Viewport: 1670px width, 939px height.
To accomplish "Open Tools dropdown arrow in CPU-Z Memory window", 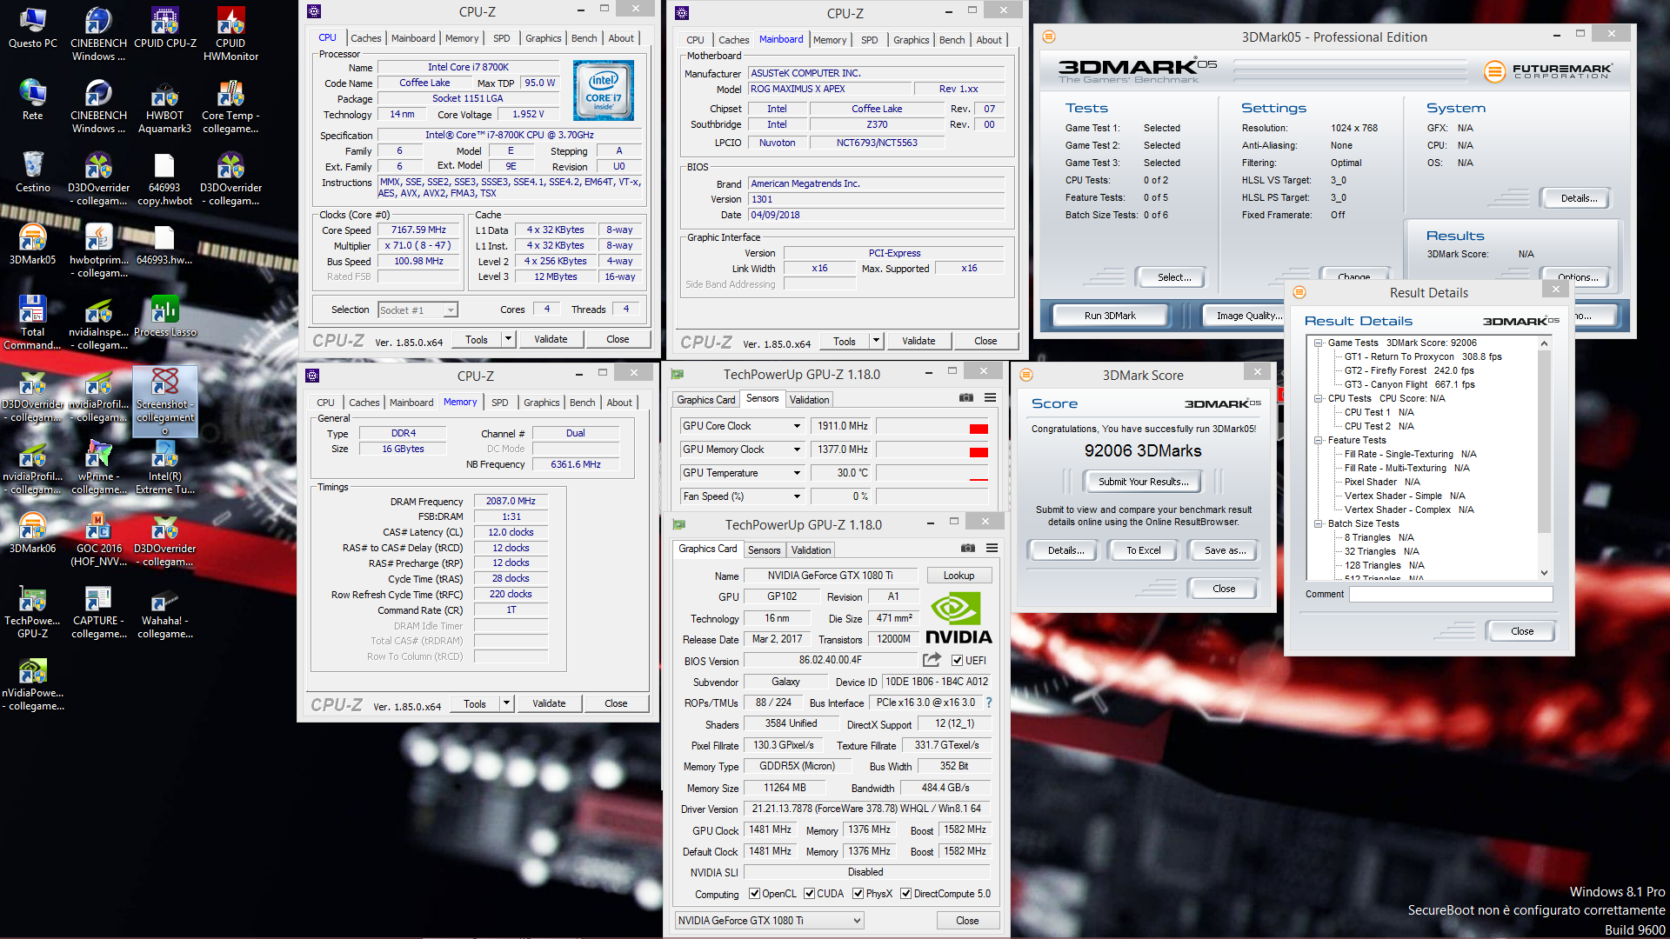I will (506, 703).
